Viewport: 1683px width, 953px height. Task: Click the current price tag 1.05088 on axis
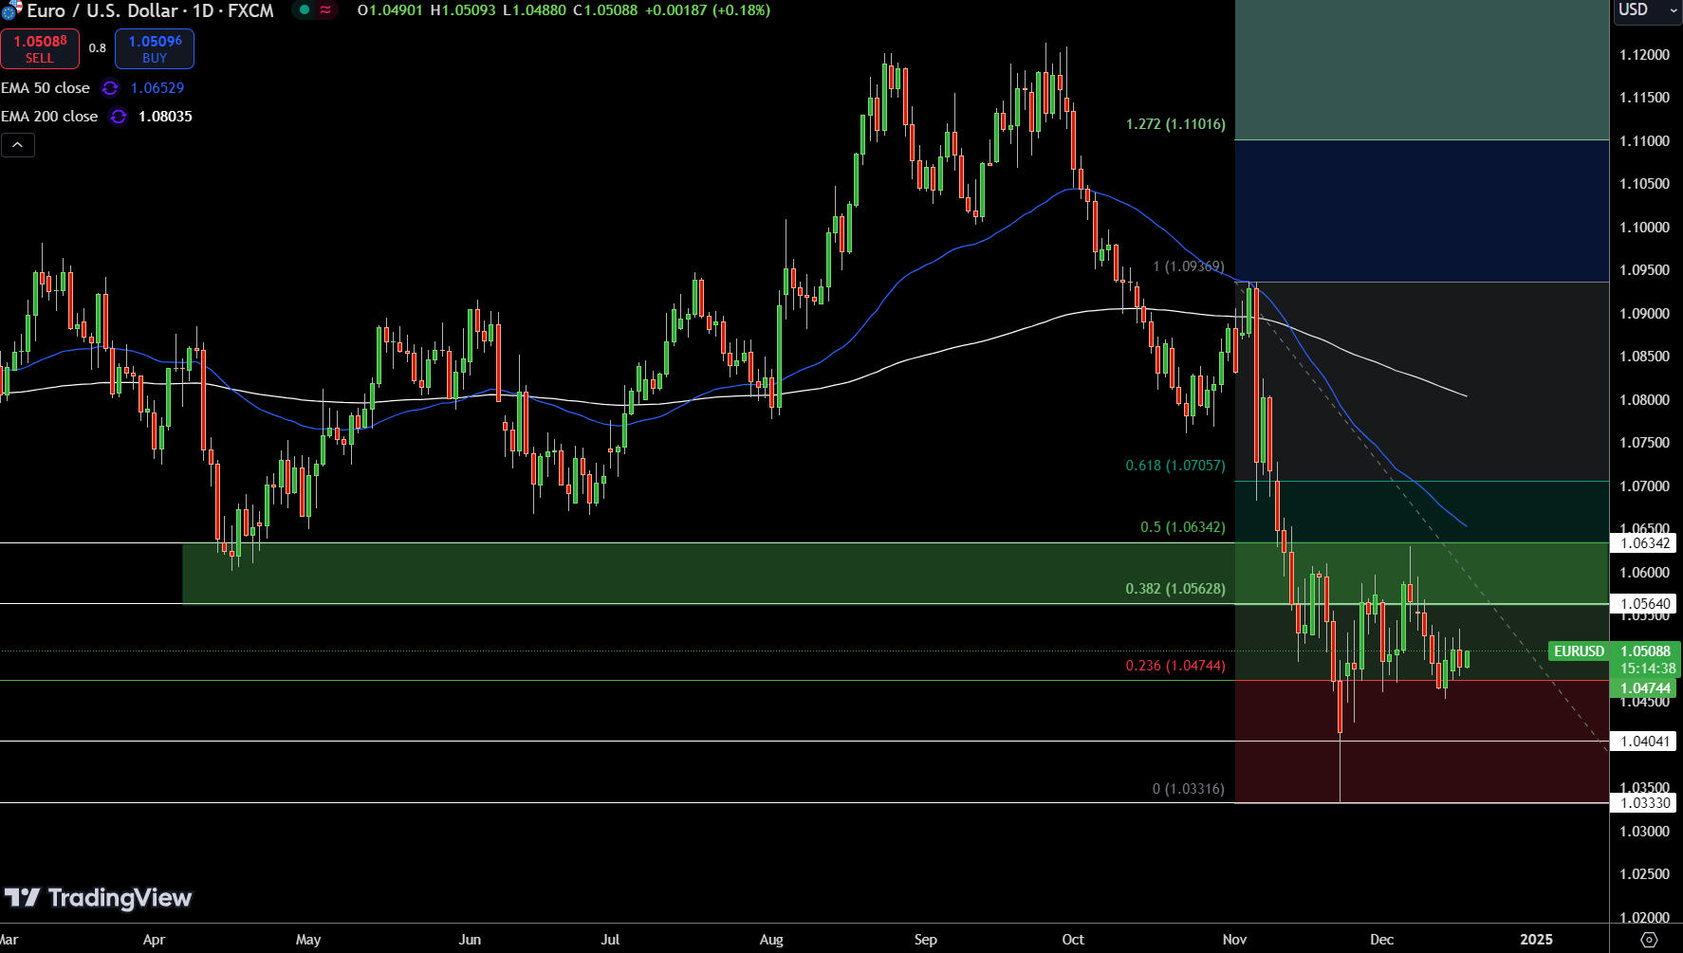1646,651
